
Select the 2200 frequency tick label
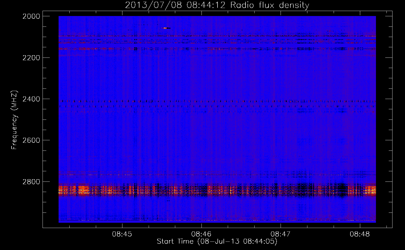coord(31,58)
